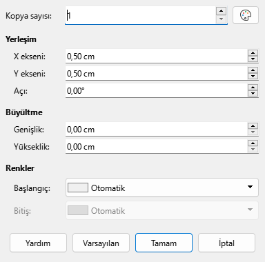Viewport: 265px width, 262px height.
Task: Increase Genişlik value with up arrow
Action: click(x=253, y=126)
